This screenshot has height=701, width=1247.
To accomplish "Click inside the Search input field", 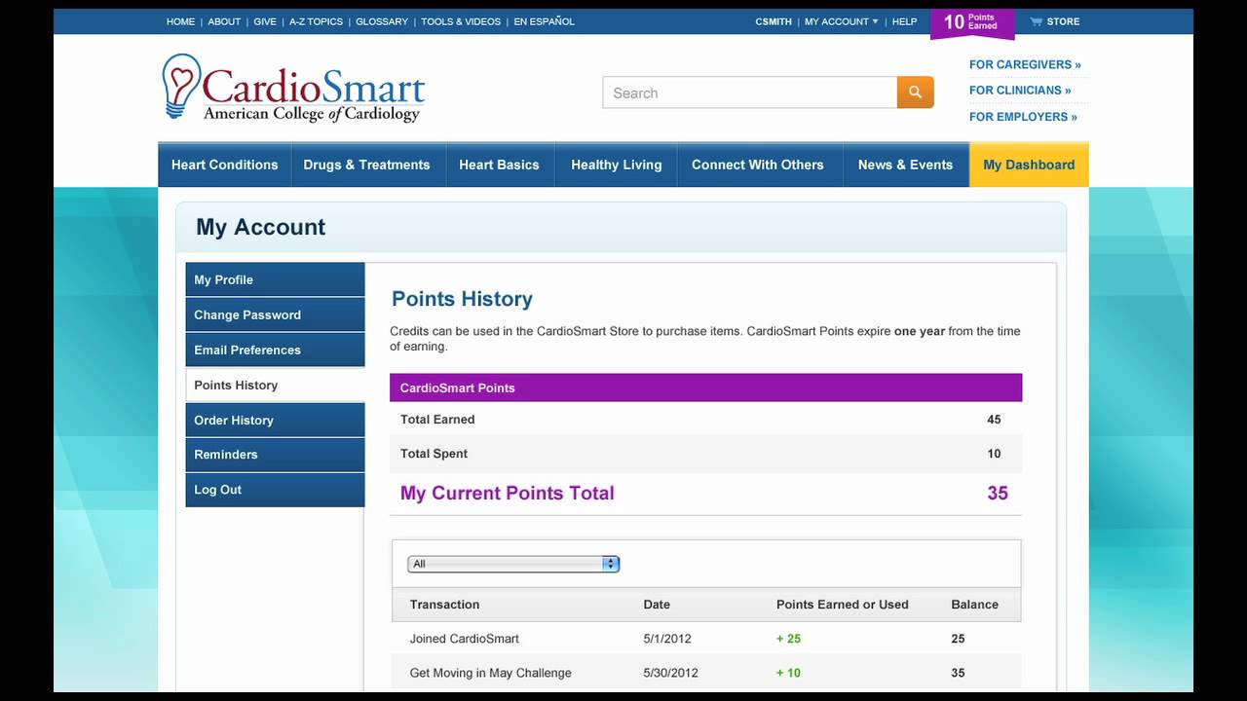I will point(750,92).
